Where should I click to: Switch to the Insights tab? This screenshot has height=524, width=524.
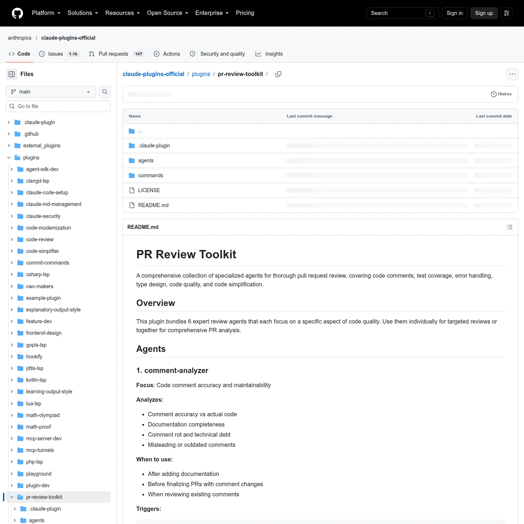pos(269,54)
